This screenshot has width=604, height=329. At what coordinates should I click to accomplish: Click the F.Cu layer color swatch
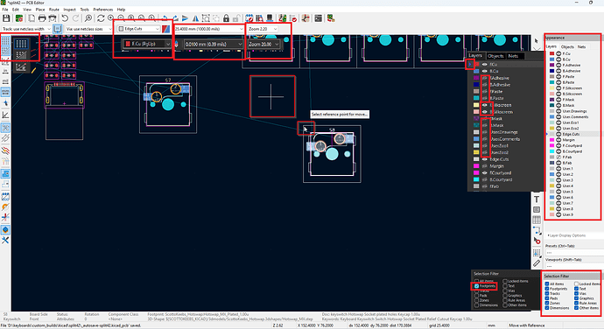[552, 53]
